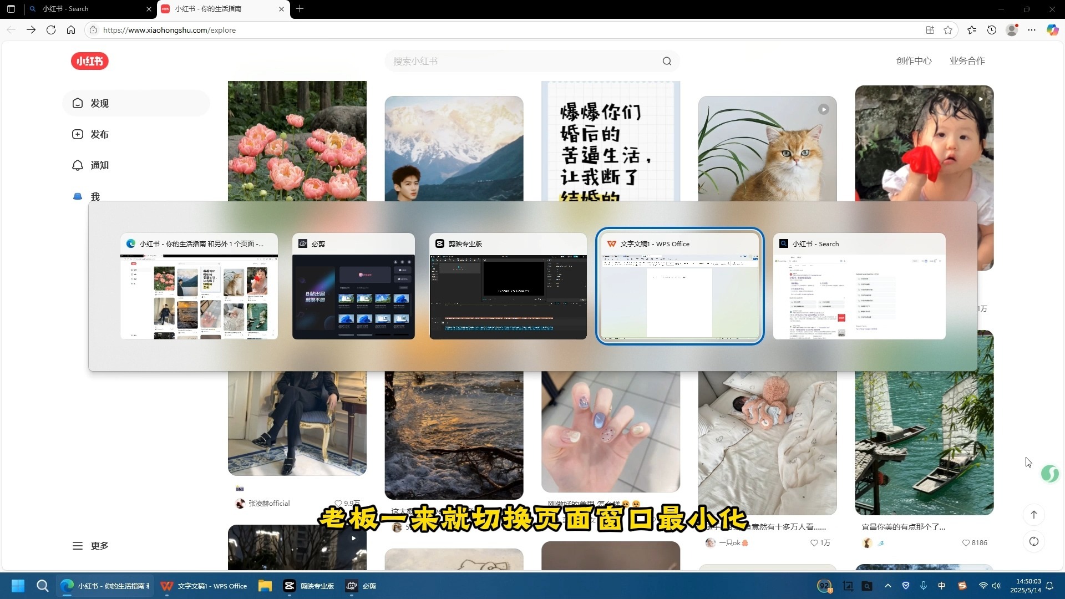Open File Explorer from taskbar
This screenshot has width=1065, height=599.
(265, 586)
